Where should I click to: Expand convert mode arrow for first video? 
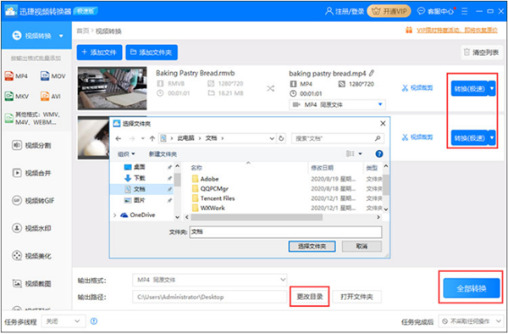point(492,88)
